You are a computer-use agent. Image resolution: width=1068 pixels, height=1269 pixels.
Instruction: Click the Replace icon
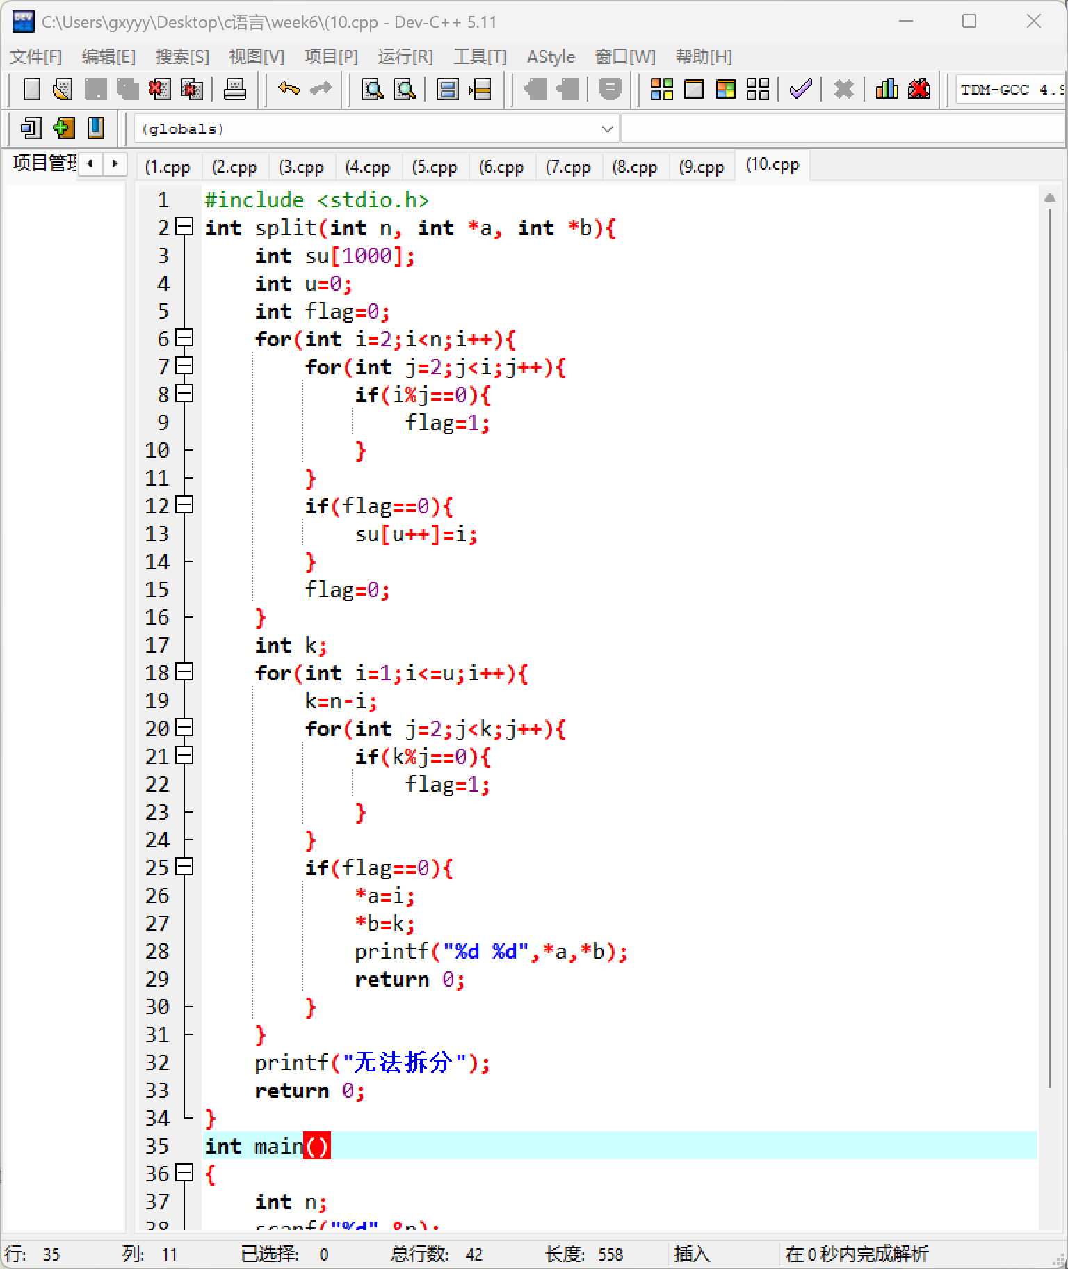click(404, 89)
